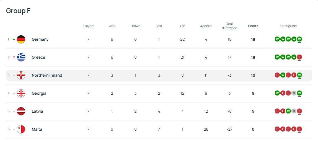Click the Points column header
Viewport: 318px width, 142px height.
pyautogui.click(x=253, y=26)
